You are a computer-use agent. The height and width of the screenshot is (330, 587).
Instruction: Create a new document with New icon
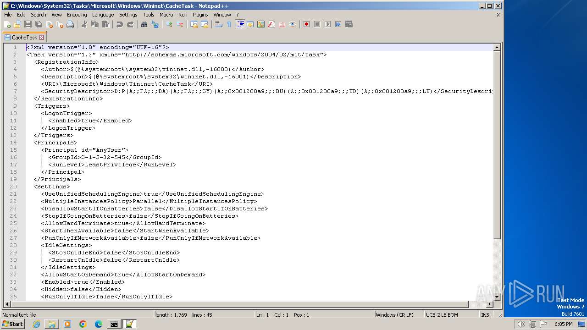pos(7,24)
